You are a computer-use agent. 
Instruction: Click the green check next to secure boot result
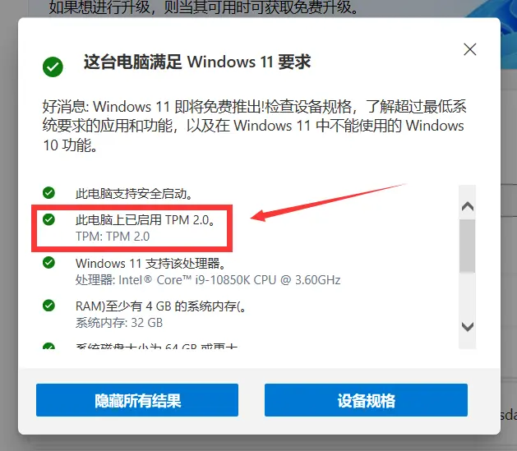point(48,193)
